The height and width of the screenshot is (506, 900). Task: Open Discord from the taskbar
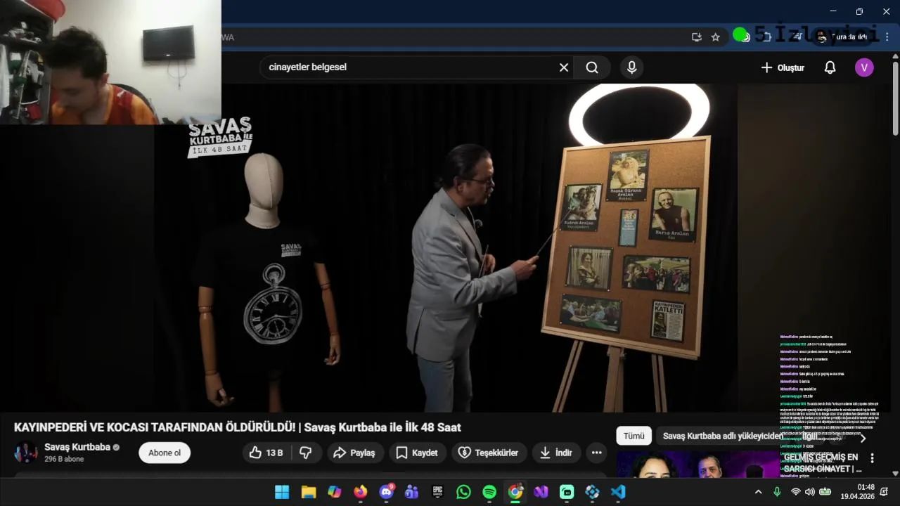click(387, 492)
